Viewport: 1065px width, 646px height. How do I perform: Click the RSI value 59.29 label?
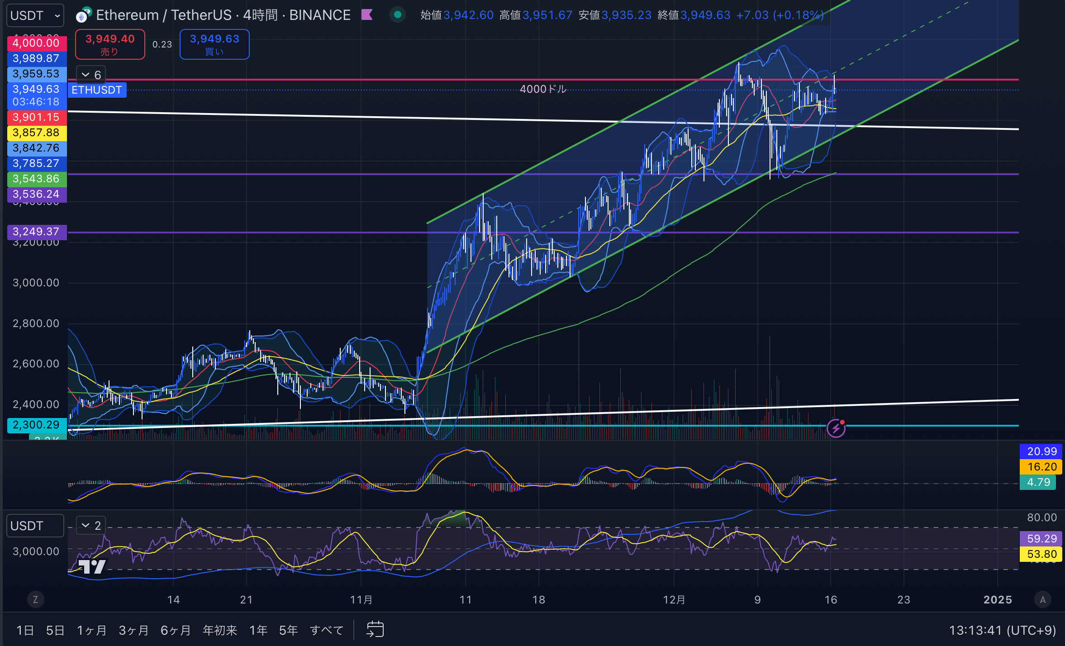(x=1041, y=539)
